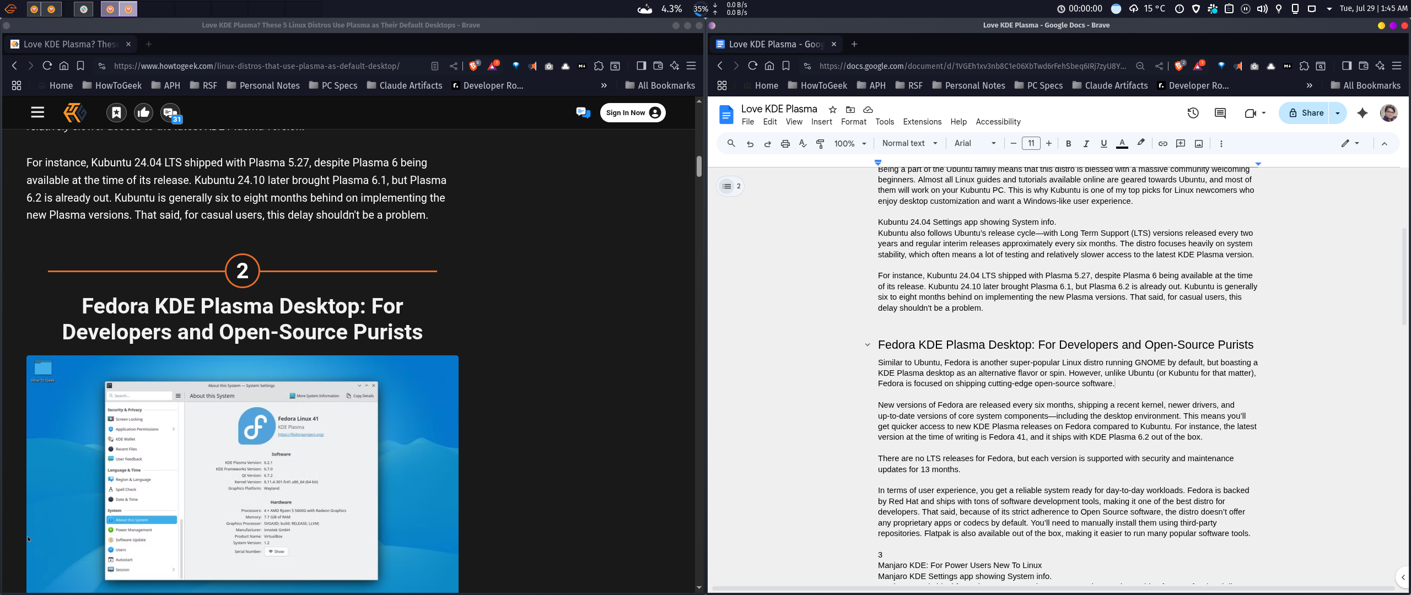
Task: Open the Insert menu
Action: pyautogui.click(x=821, y=122)
